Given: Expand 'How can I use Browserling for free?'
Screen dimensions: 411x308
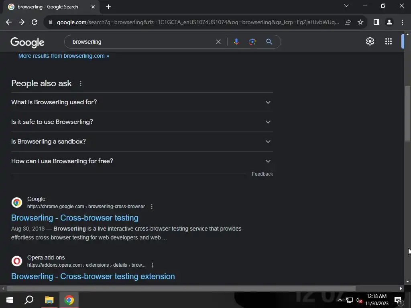Looking at the screenshot, I should pos(142,161).
